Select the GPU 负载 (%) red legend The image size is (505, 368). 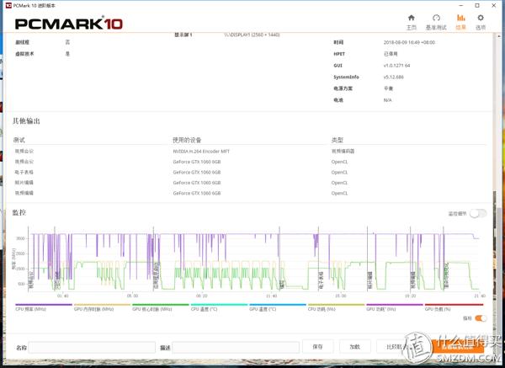(x=454, y=307)
